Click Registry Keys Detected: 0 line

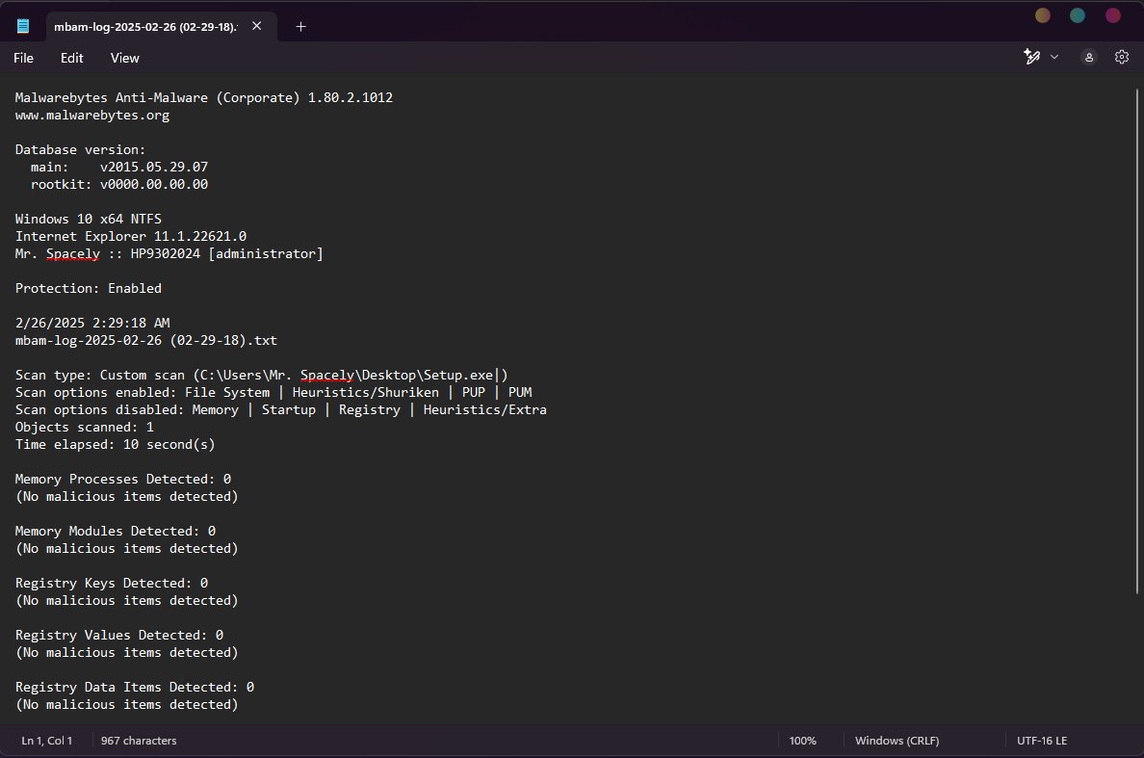pyautogui.click(x=112, y=583)
